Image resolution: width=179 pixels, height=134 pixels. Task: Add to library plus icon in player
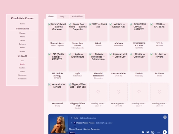tap(152, 132)
